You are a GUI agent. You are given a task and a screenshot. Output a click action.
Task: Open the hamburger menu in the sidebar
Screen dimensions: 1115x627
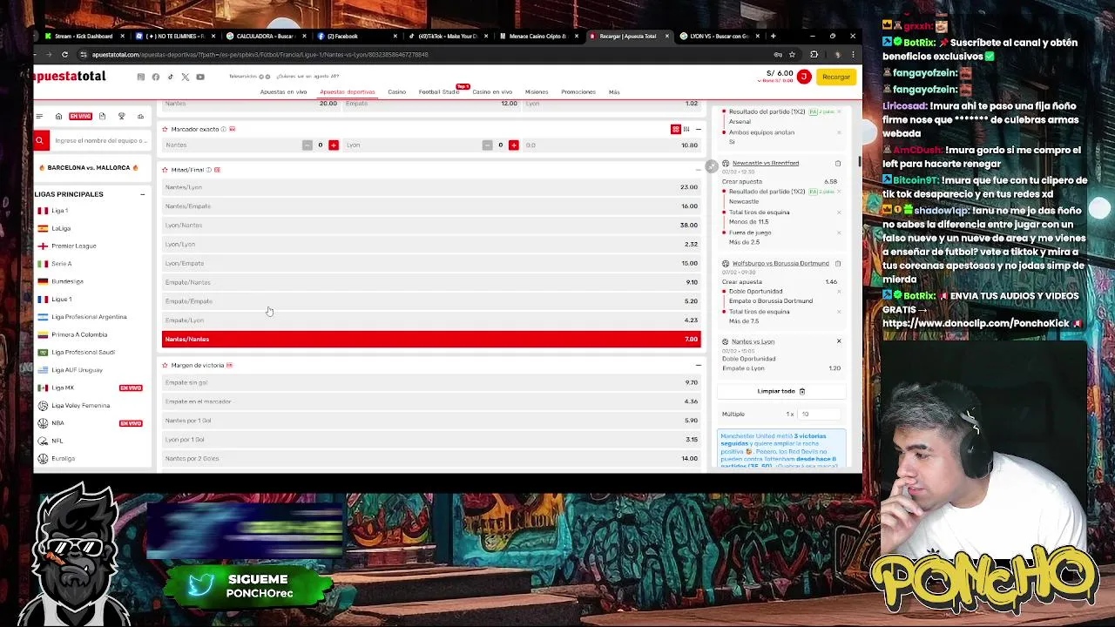click(x=39, y=116)
